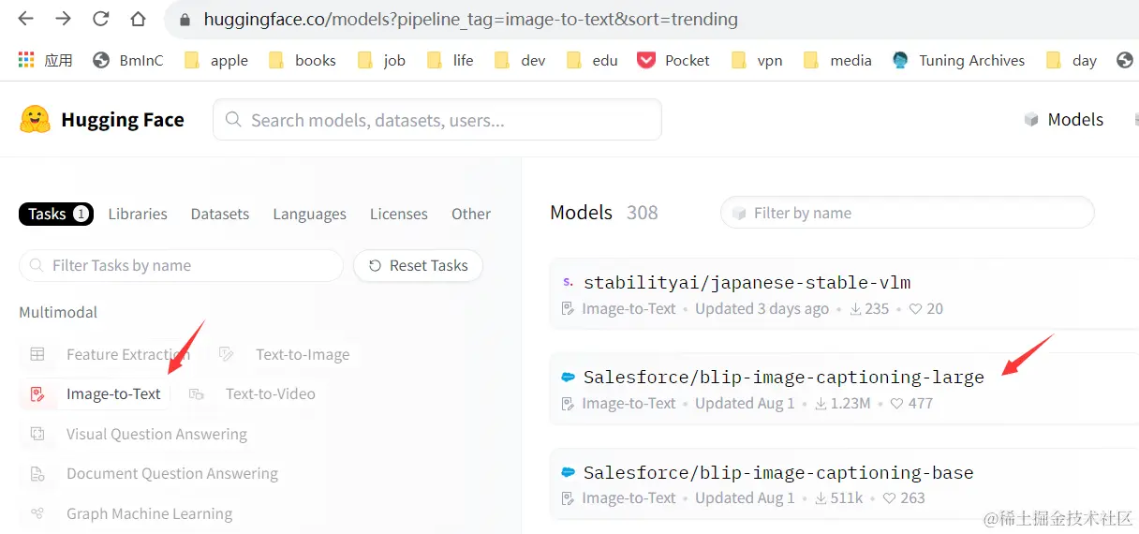
Task: Toggle the Text-to-Video task filter
Action: pyautogui.click(x=252, y=393)
